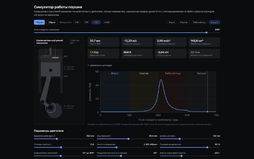Click the Степень сжатия slider handle
The height and width of the screenshot is (159, 254).
pos(61,147)
